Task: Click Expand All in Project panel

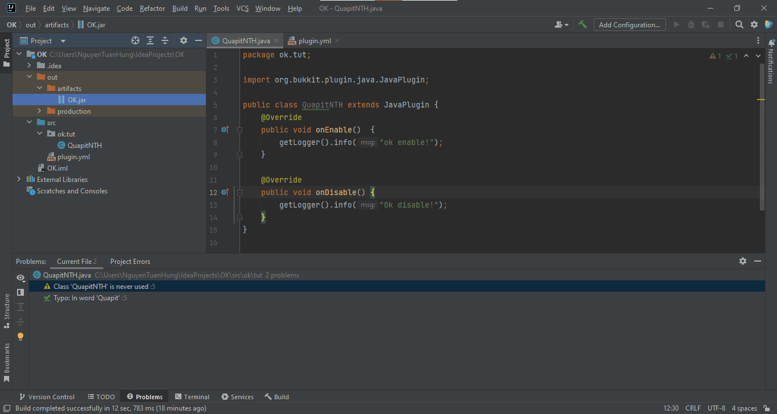Action: [150, 40]
